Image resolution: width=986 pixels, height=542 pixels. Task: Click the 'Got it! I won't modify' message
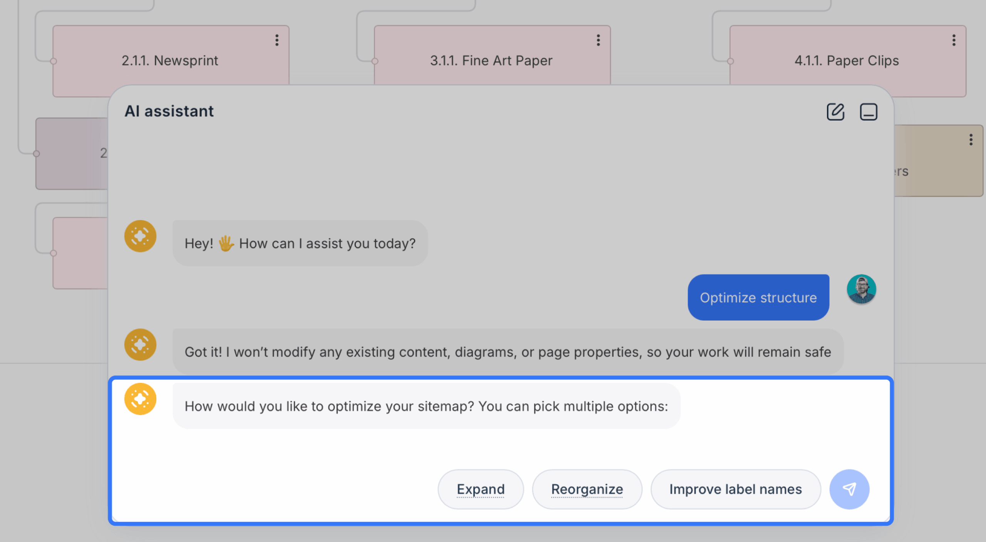(508, 351)
